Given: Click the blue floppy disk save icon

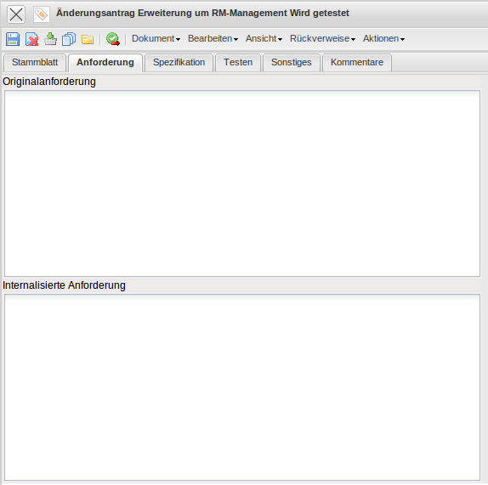Looking at the screenshot, I should pos(13,39).
